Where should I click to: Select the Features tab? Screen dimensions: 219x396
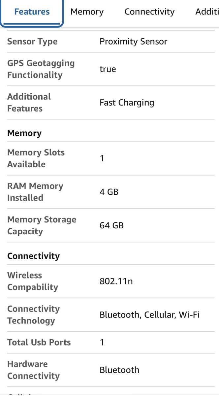tap(32, 12)
